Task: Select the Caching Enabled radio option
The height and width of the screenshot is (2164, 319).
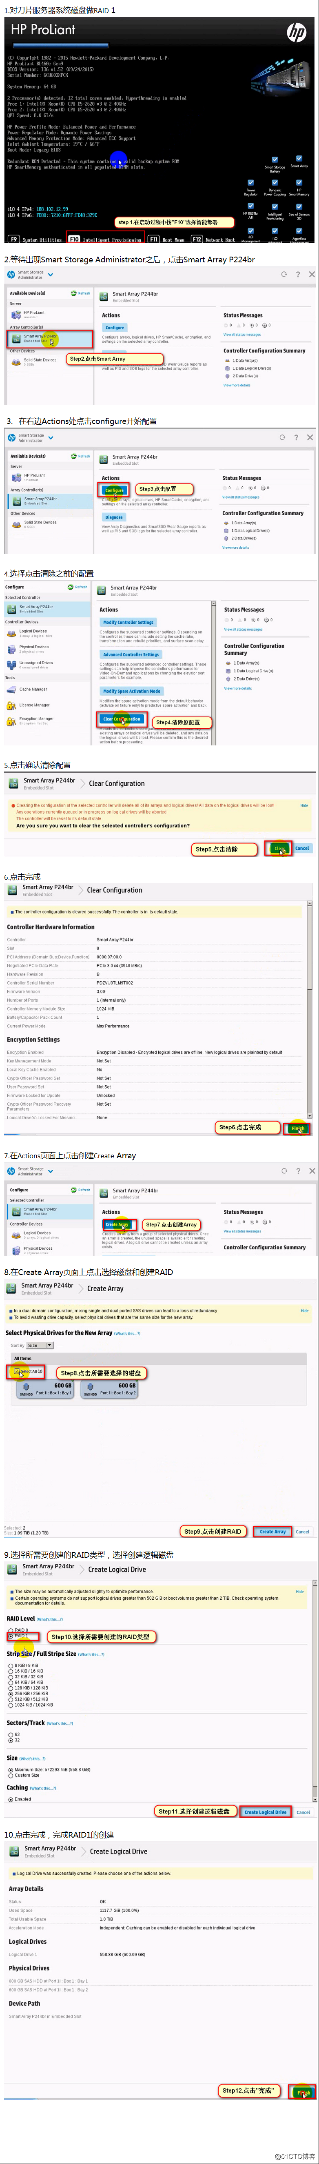Action: [11, 1798]
